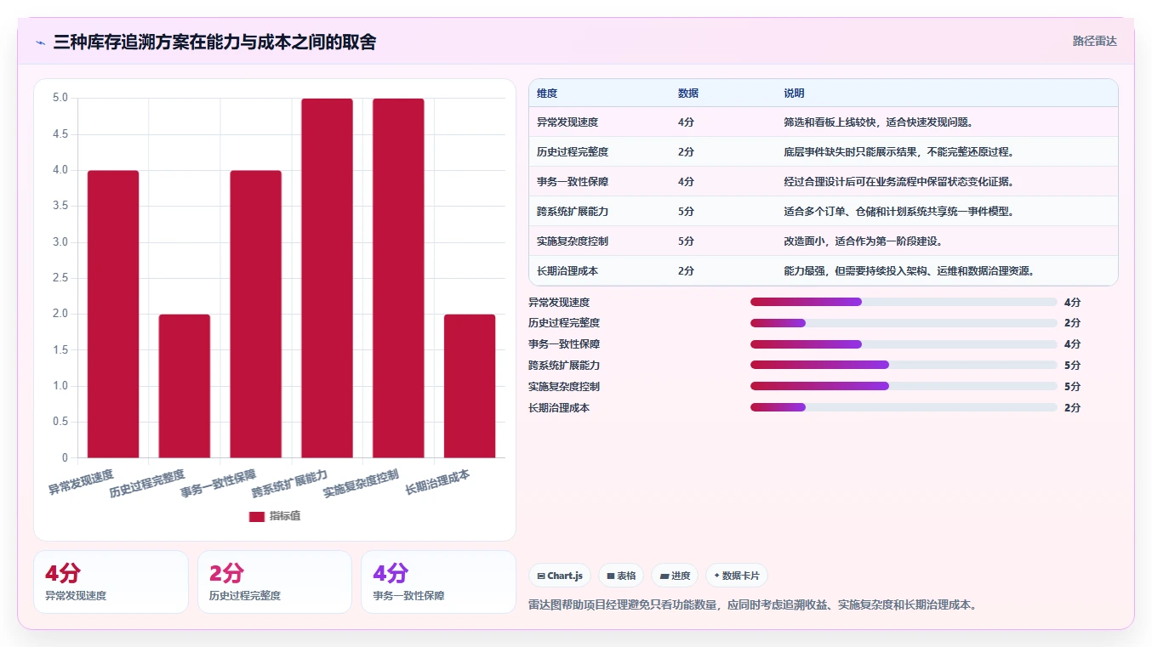Click the 历史过程完整度 progress bar
Image resolution: width=1152 pixels, height=647 pixels.
[x=904, y=323]
